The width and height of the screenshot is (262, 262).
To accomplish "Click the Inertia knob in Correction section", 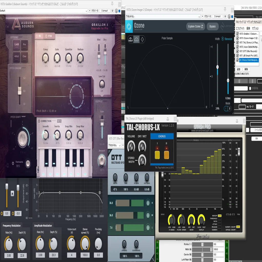I will click(x=57, y=135).
